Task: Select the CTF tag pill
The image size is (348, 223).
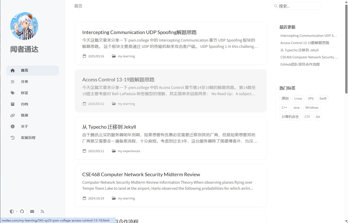Action: coord(307,117)
